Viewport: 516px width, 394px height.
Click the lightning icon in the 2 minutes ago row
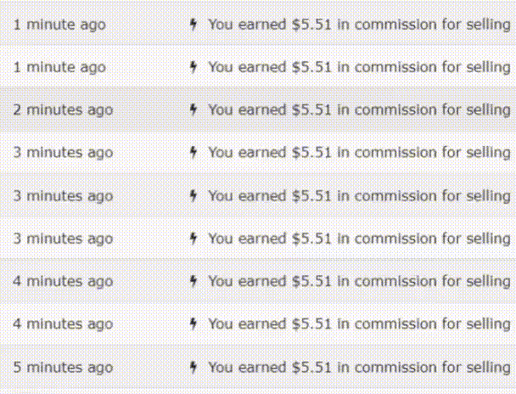click(193, 110)
